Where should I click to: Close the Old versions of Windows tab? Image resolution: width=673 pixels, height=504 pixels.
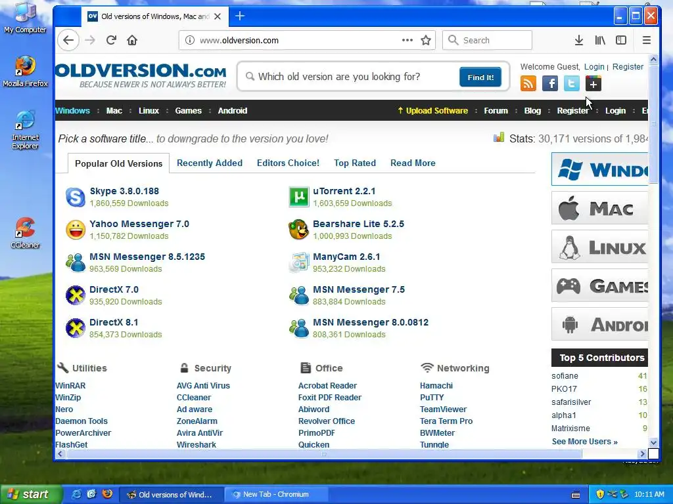pyautogui.click(x=218, y=16)
